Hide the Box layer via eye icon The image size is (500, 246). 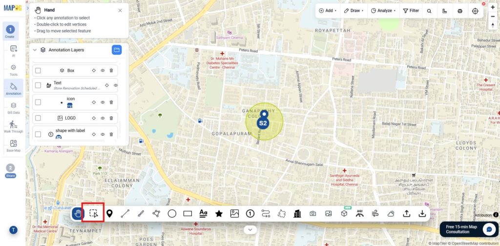coord(103,70)
